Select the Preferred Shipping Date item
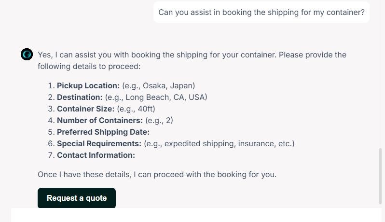Image resolution: width=385 pixels, height=222 pixels. point(103,132)
